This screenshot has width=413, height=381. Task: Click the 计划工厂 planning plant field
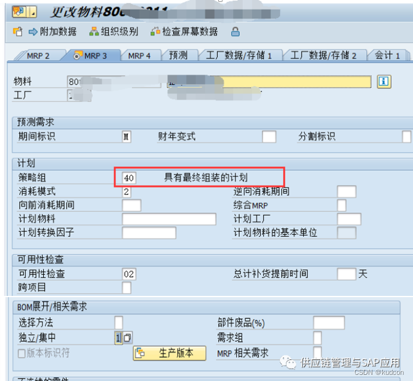click(349, 219)
